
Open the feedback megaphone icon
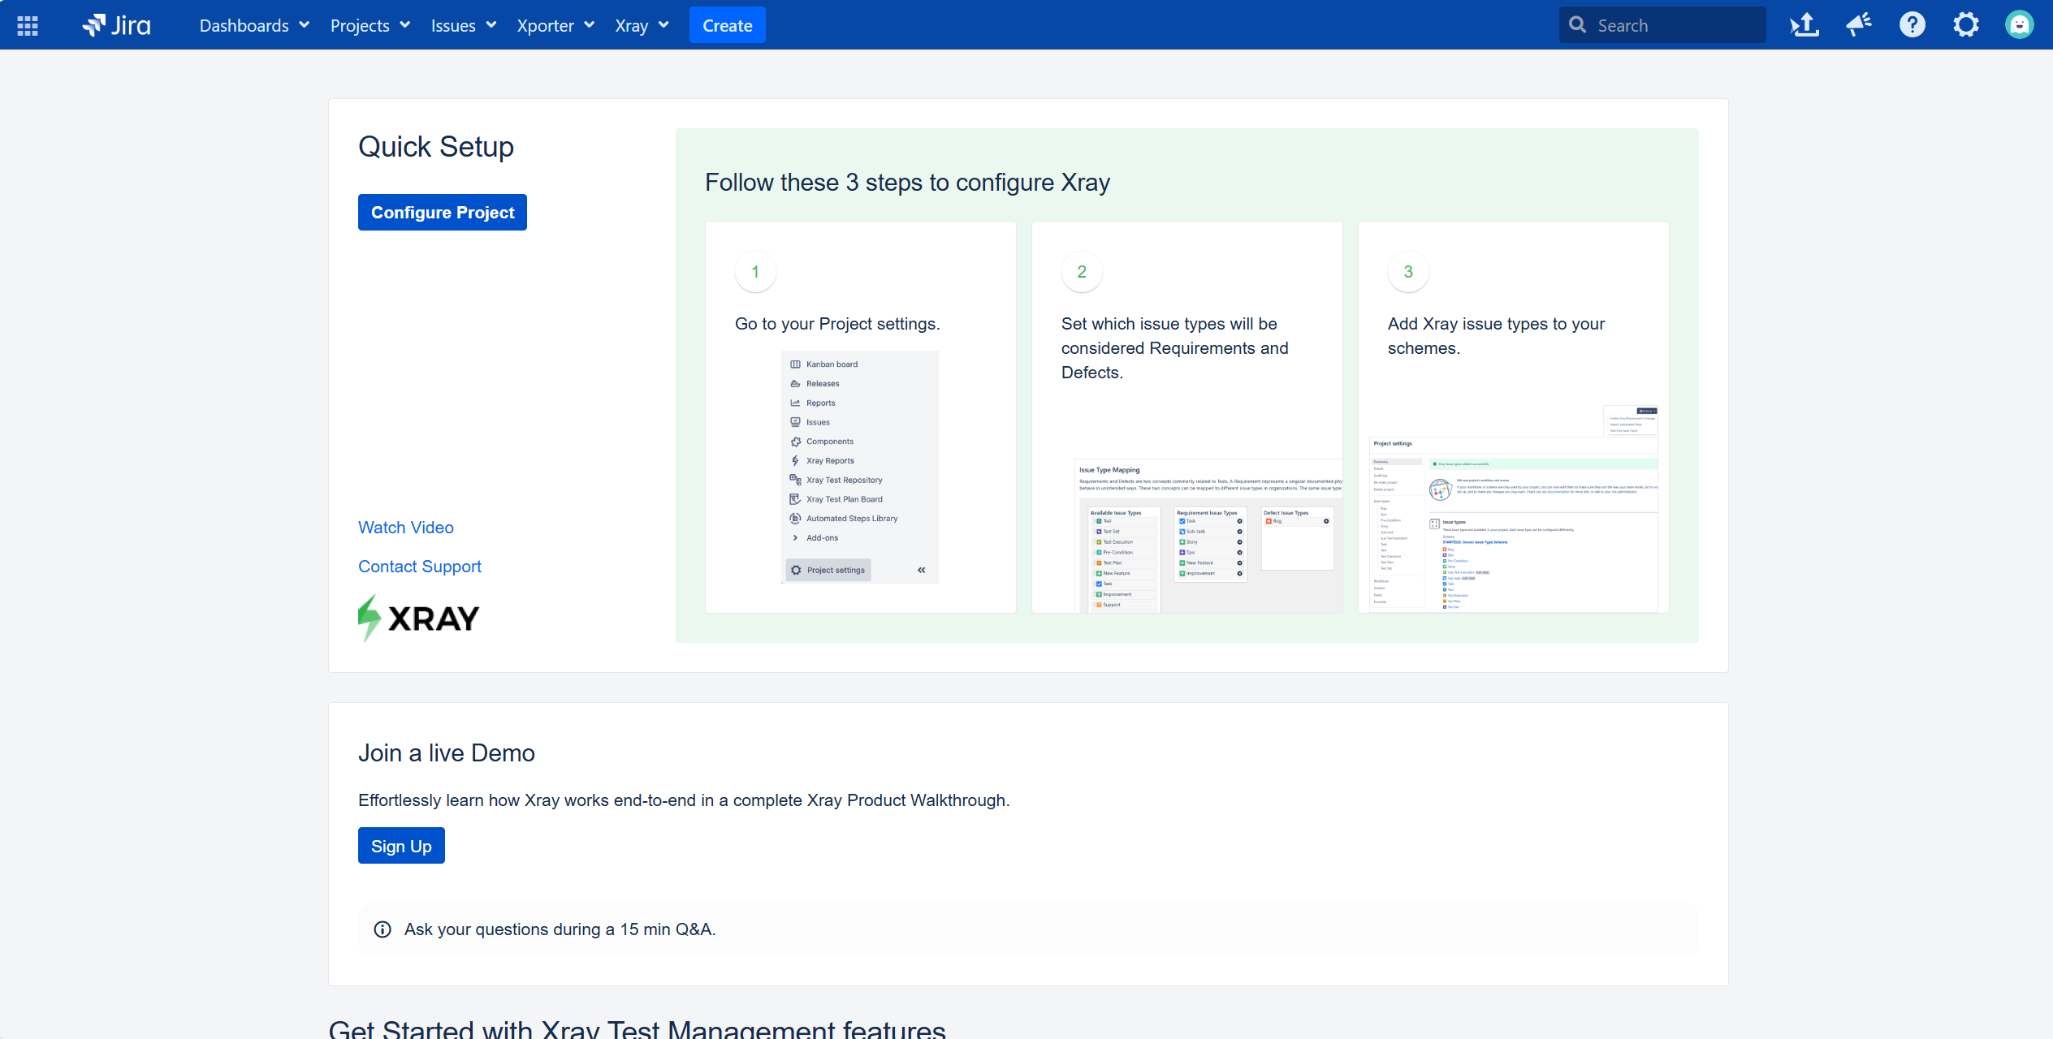point(1859,25)
